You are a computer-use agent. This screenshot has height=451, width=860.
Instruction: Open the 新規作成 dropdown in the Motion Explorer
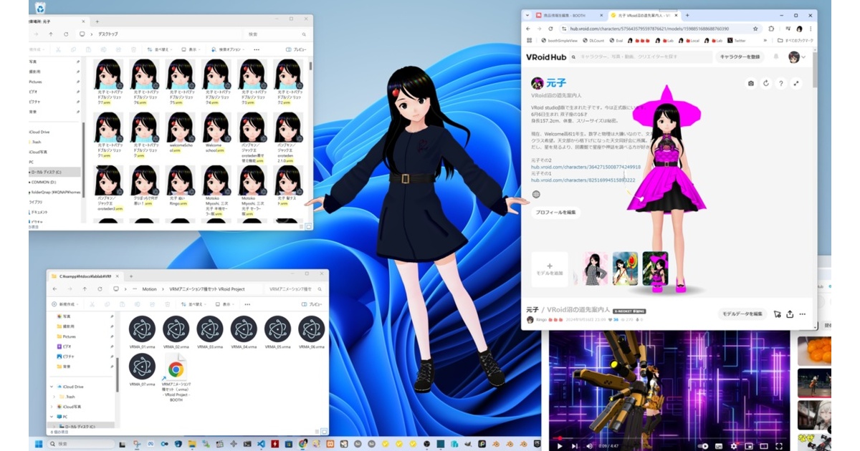tap(67, 304)
